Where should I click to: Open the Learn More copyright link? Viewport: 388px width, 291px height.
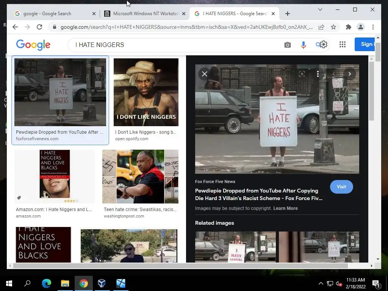(285, 208)
